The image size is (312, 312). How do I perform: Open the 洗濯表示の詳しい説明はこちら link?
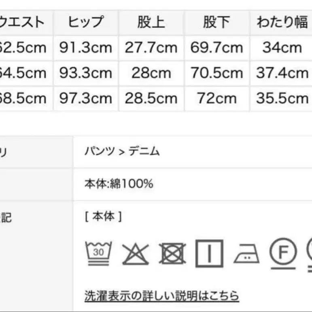[x=162, y=296]
